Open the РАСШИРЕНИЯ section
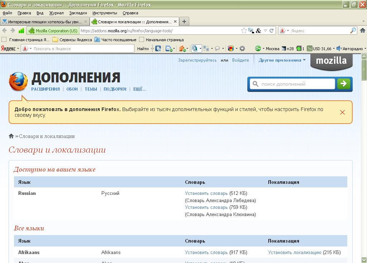 pos(46,89)
